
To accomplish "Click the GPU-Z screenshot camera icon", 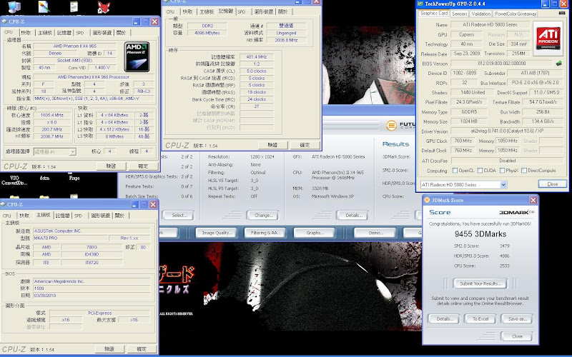I will point(562,13).
